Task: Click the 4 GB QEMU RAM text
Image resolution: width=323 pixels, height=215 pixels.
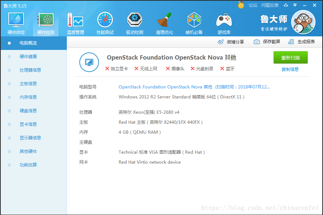Action: tap(140, 132)
